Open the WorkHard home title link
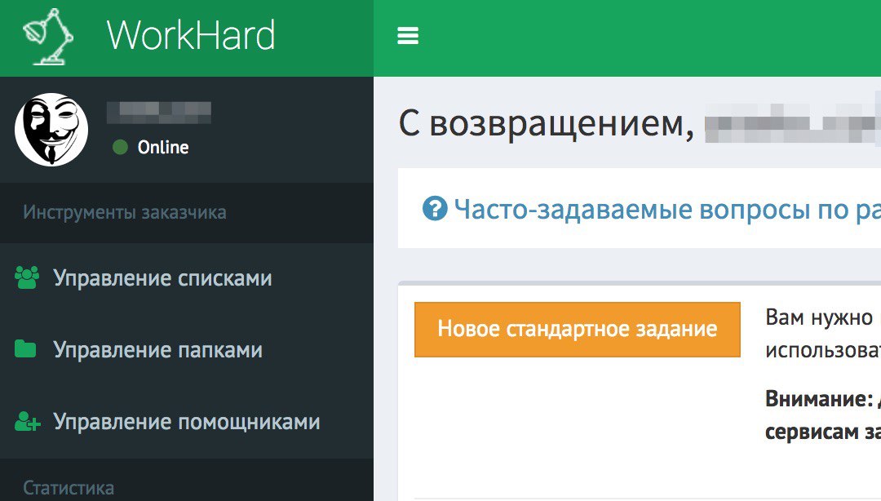 [x=191, y=35]
